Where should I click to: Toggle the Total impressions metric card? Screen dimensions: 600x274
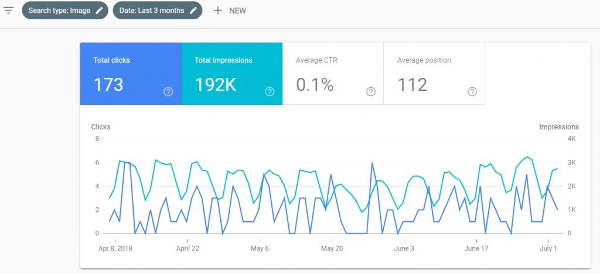coord(231,73)
